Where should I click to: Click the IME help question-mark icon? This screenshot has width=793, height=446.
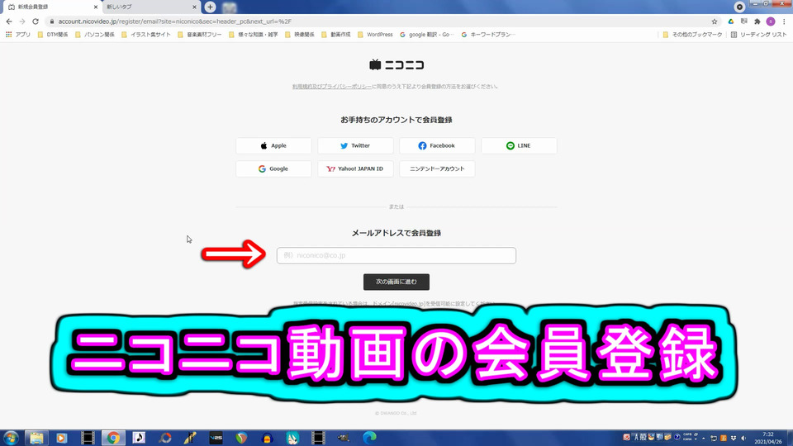click(x=677, y=438)
